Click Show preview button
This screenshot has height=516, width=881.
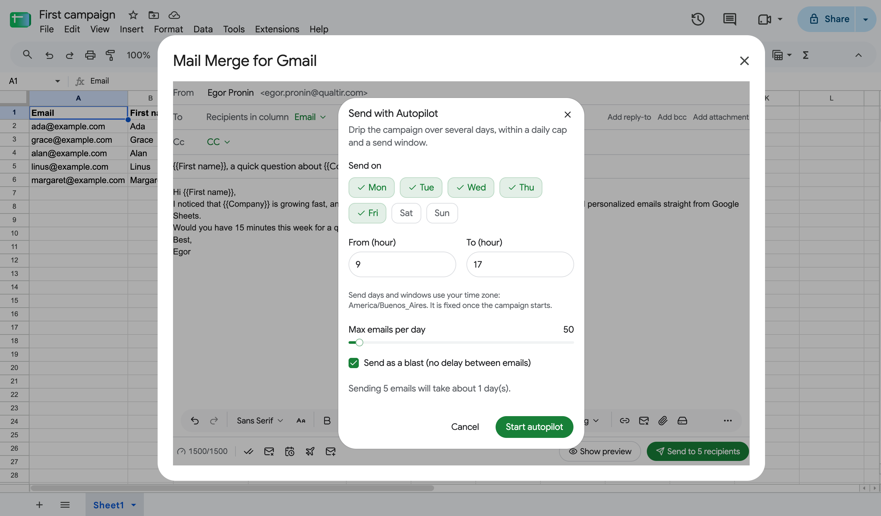pos(600,451)
